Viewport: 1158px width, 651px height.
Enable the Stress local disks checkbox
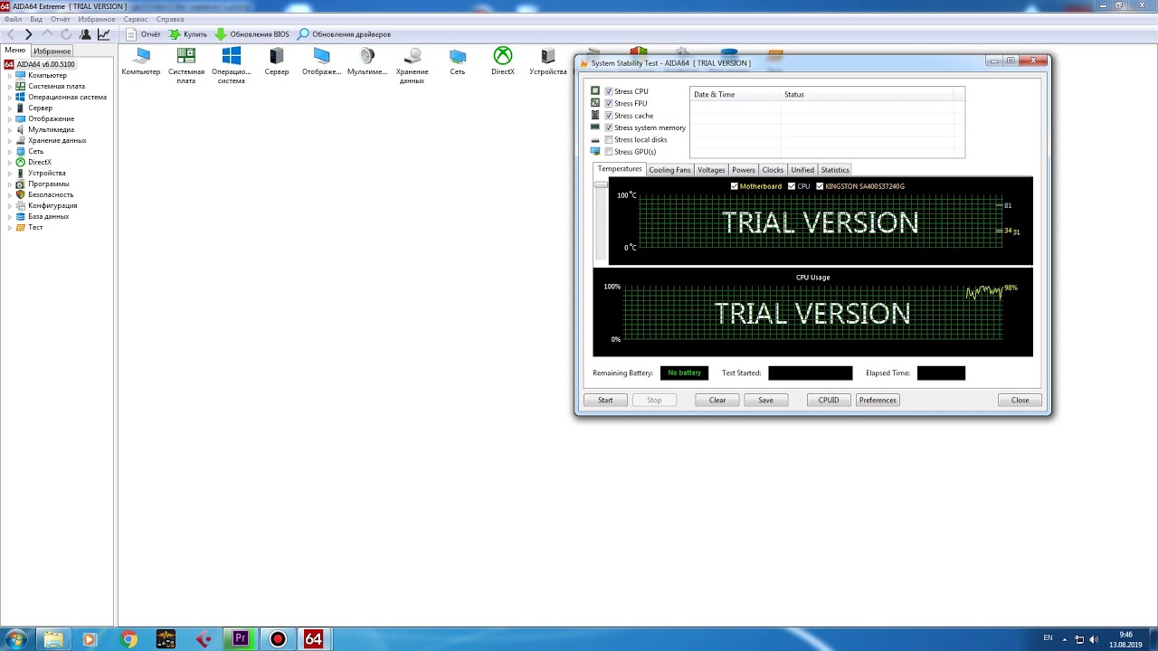pos(609,140)
